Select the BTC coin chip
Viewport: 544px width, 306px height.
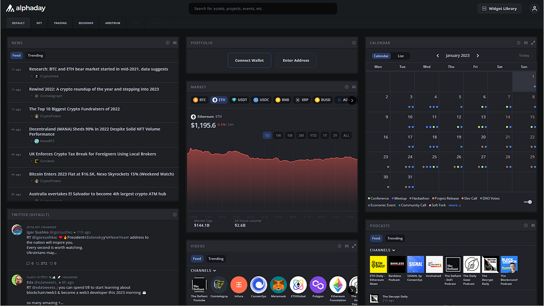(199, 100)
